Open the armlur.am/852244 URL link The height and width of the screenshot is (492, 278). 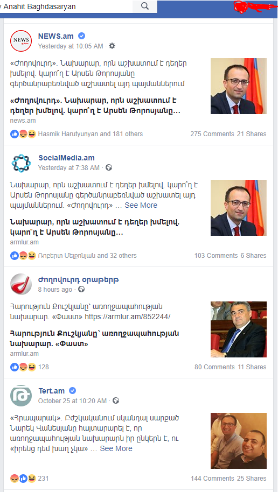[128, 317]
